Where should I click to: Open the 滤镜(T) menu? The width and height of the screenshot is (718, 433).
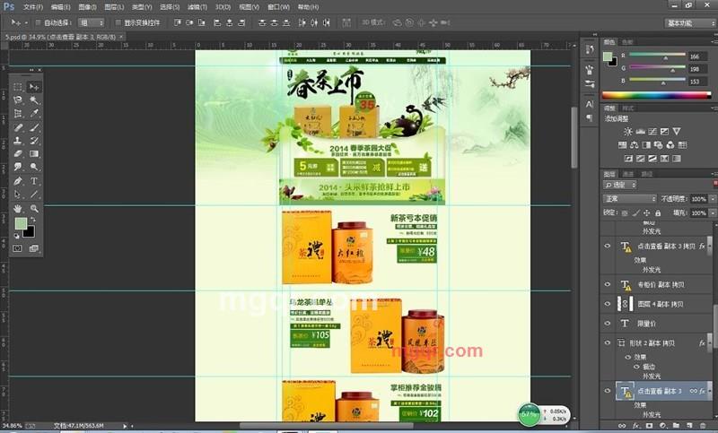197,7
